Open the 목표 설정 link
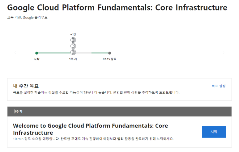This screenshot has height=152, width=239. point(218,86)
